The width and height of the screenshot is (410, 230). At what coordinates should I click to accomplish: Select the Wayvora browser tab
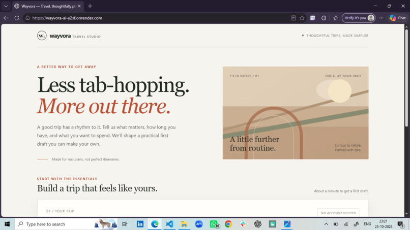48,6
